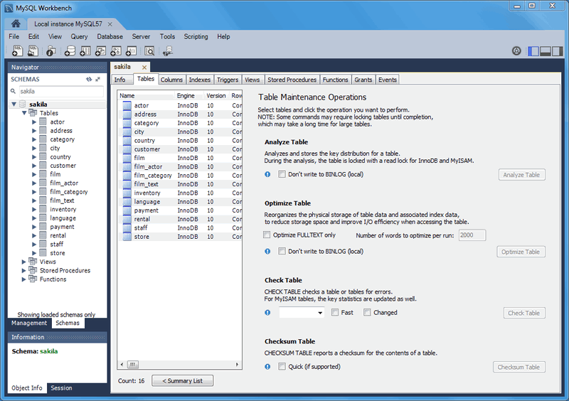This screenshot has height=401, width=569.
Task: Enable Optimize FULLTEXT only checkbox
Action: click(267, 235)
